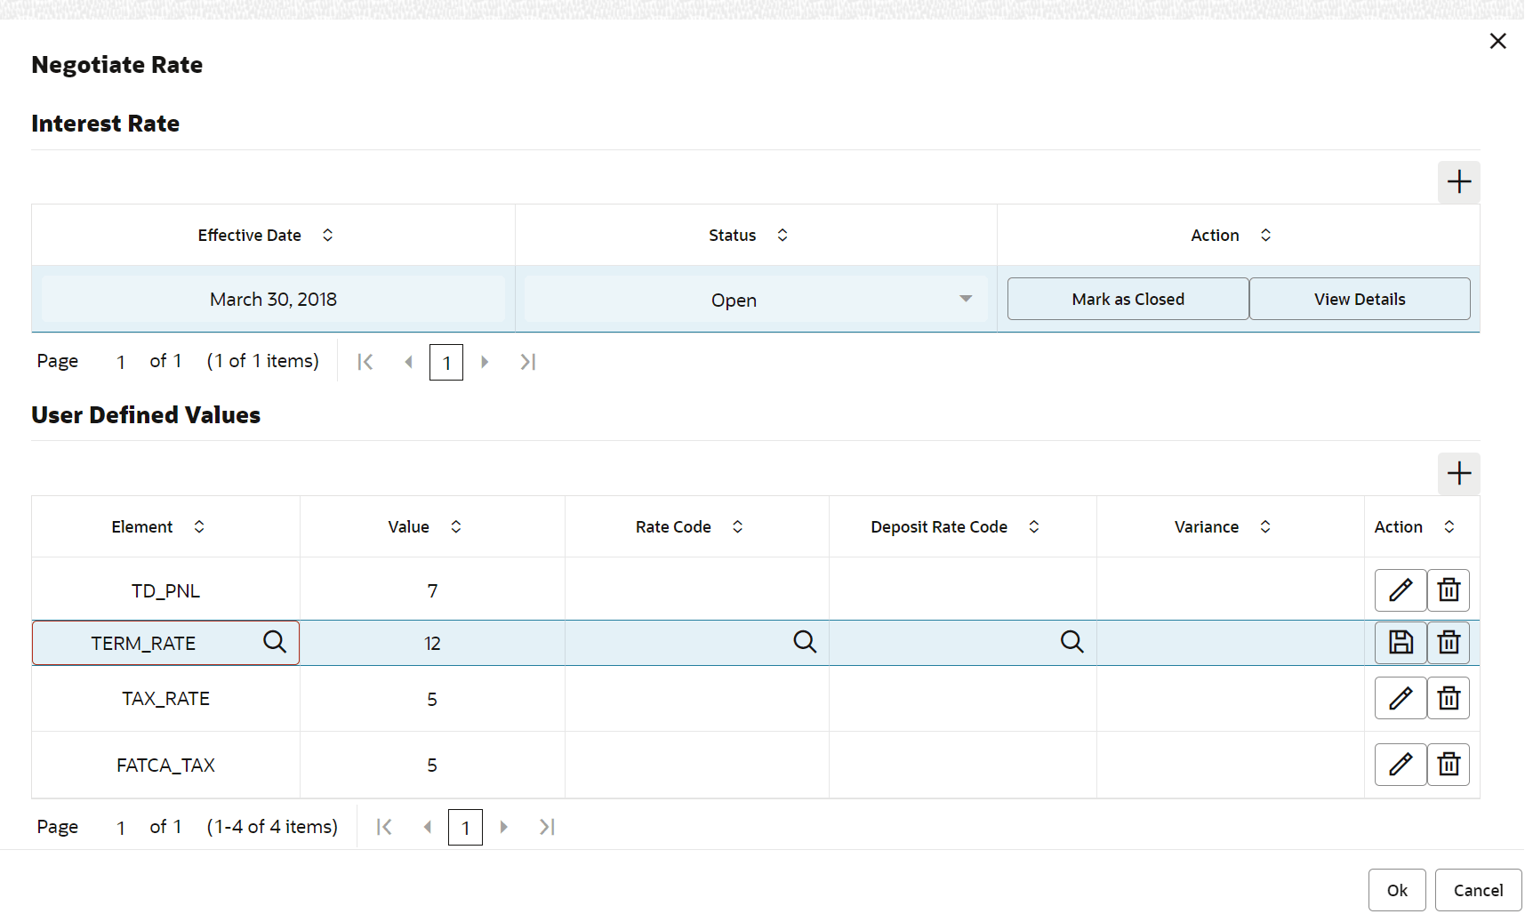Open the Status dropdown showing Open

(966, 300)
